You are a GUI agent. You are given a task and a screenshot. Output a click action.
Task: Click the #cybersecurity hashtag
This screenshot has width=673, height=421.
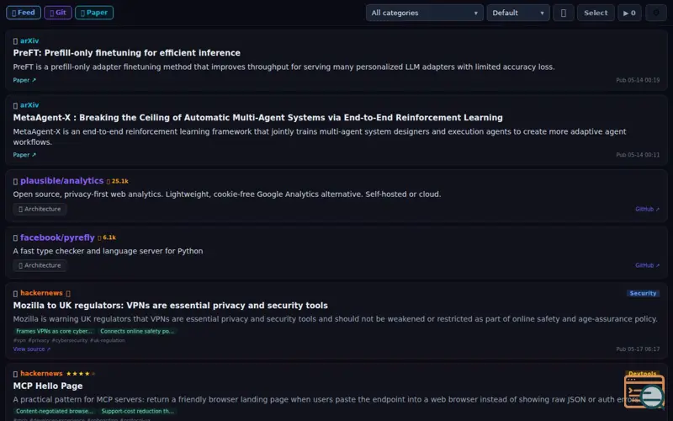tap(70, 340)
